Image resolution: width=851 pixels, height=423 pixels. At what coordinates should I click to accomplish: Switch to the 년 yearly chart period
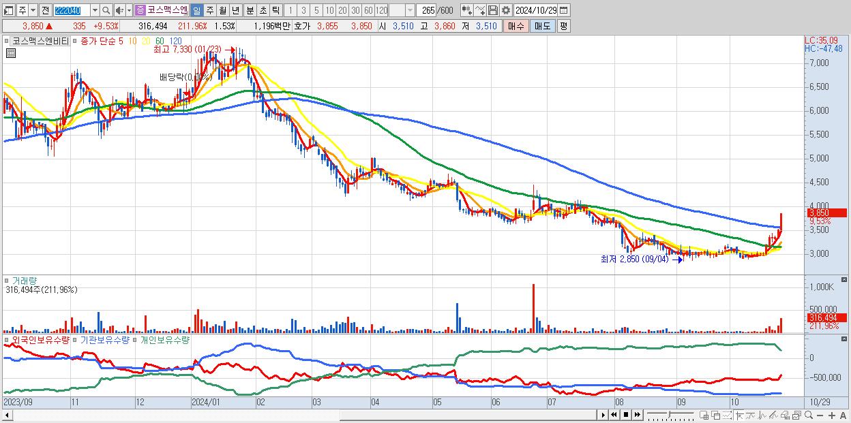[x=235, y=10]
